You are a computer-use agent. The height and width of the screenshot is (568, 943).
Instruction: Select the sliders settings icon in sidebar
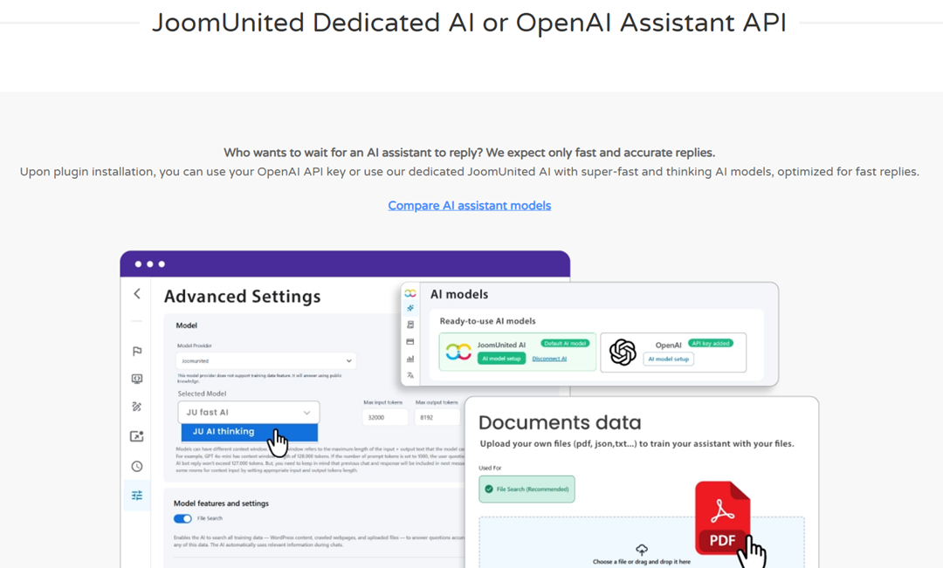coord(137,496)
